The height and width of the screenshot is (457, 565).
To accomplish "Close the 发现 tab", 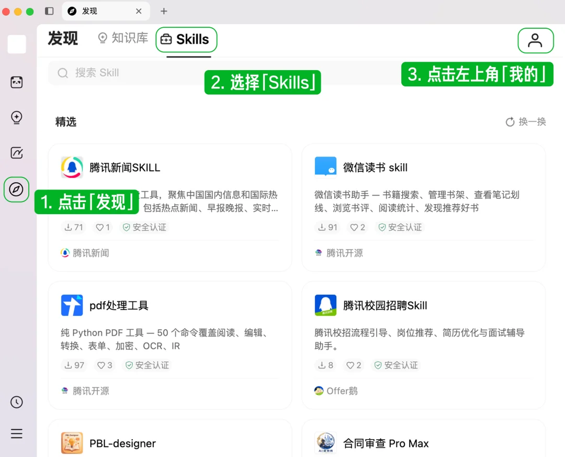I will [x=139, y=11].
